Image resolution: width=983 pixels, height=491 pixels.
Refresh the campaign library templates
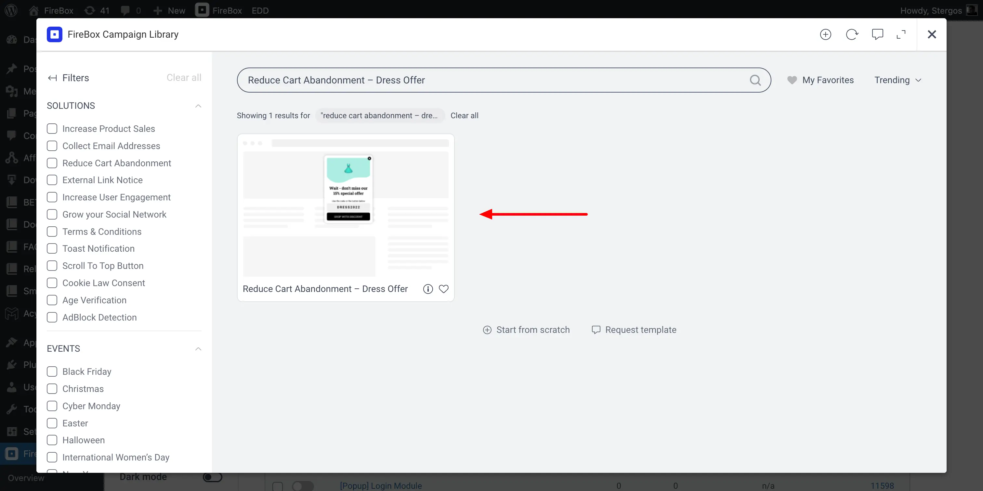click(852, 34)
